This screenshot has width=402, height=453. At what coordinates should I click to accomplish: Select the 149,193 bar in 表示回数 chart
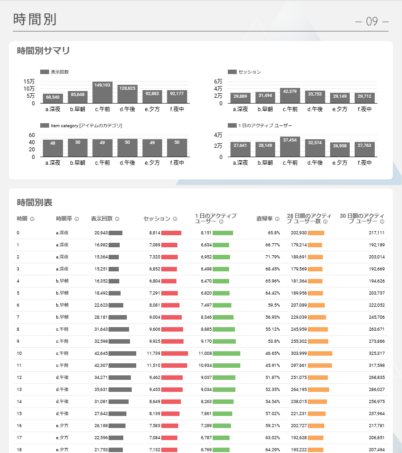[x=102, y=92]
